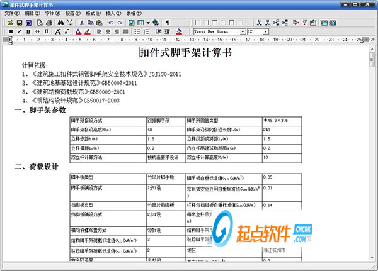Apply the right cell border
378x271 pixels.
click(x=206, y=23)
